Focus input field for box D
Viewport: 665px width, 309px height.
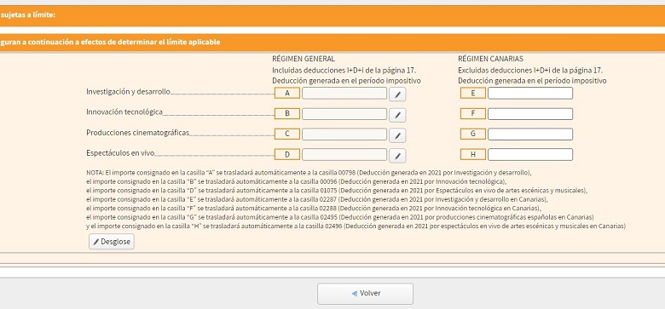pyautogui.click(x=344, y=155)
